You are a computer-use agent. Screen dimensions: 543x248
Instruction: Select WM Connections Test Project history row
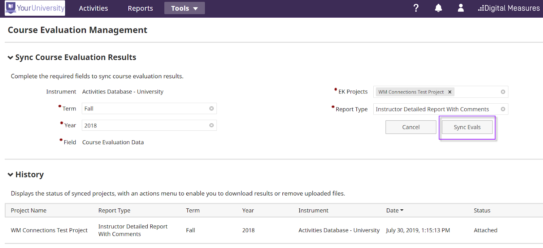click(274, 230)
